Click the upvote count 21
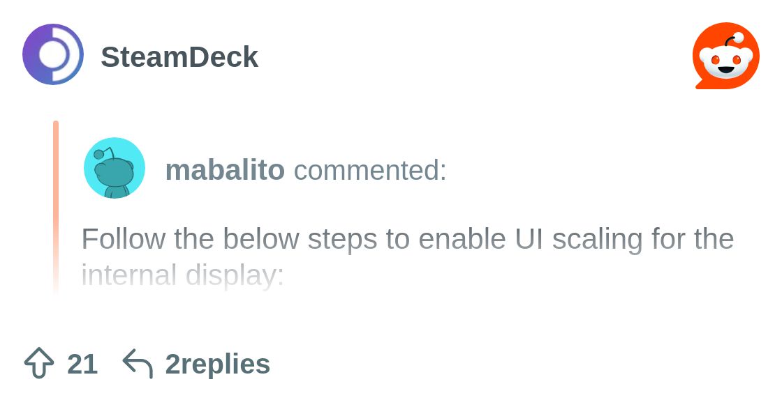782x407 pixels. 82,364
